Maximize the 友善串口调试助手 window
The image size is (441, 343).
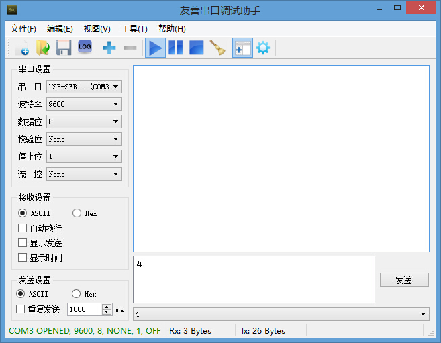pyautogui.click(x=397, y=8)
